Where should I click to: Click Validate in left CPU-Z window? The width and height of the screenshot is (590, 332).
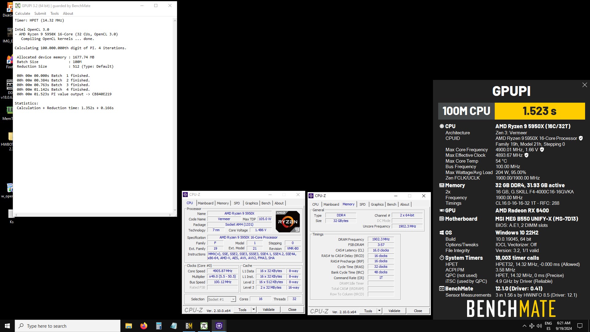coord(269,310)
